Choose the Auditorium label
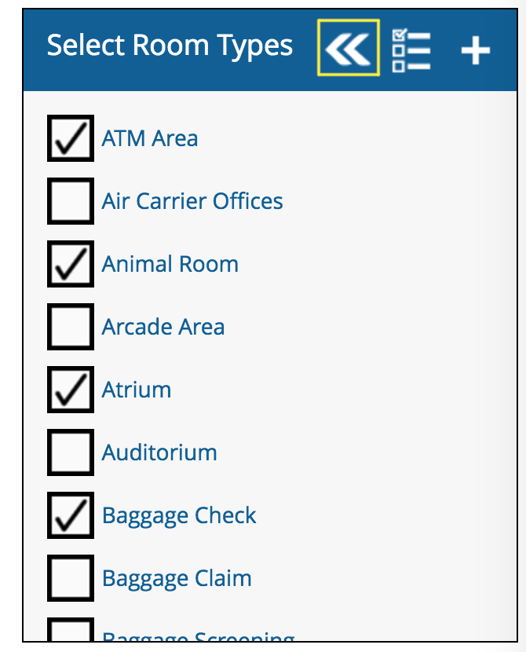 coord(159,452)
